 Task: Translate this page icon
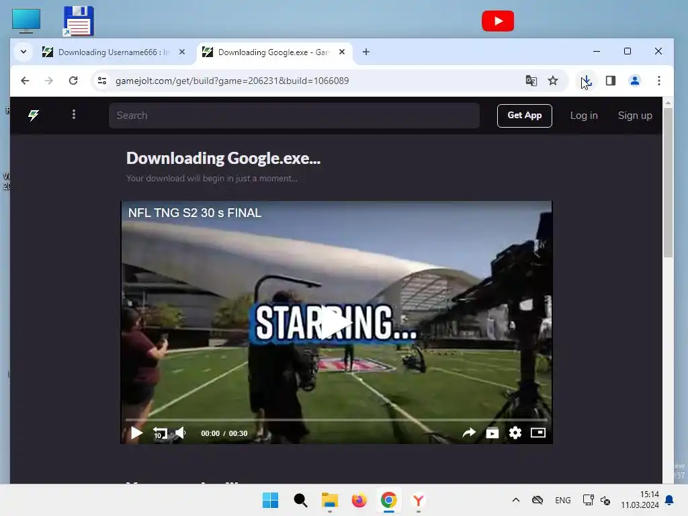point(531,81)
